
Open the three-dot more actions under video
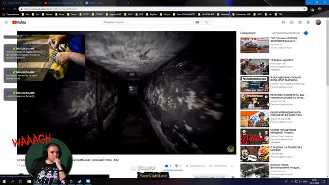(233, 166)
